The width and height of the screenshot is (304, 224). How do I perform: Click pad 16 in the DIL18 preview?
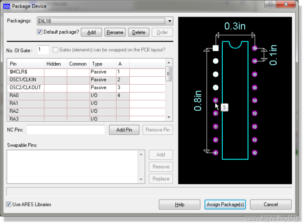point(255,74)
